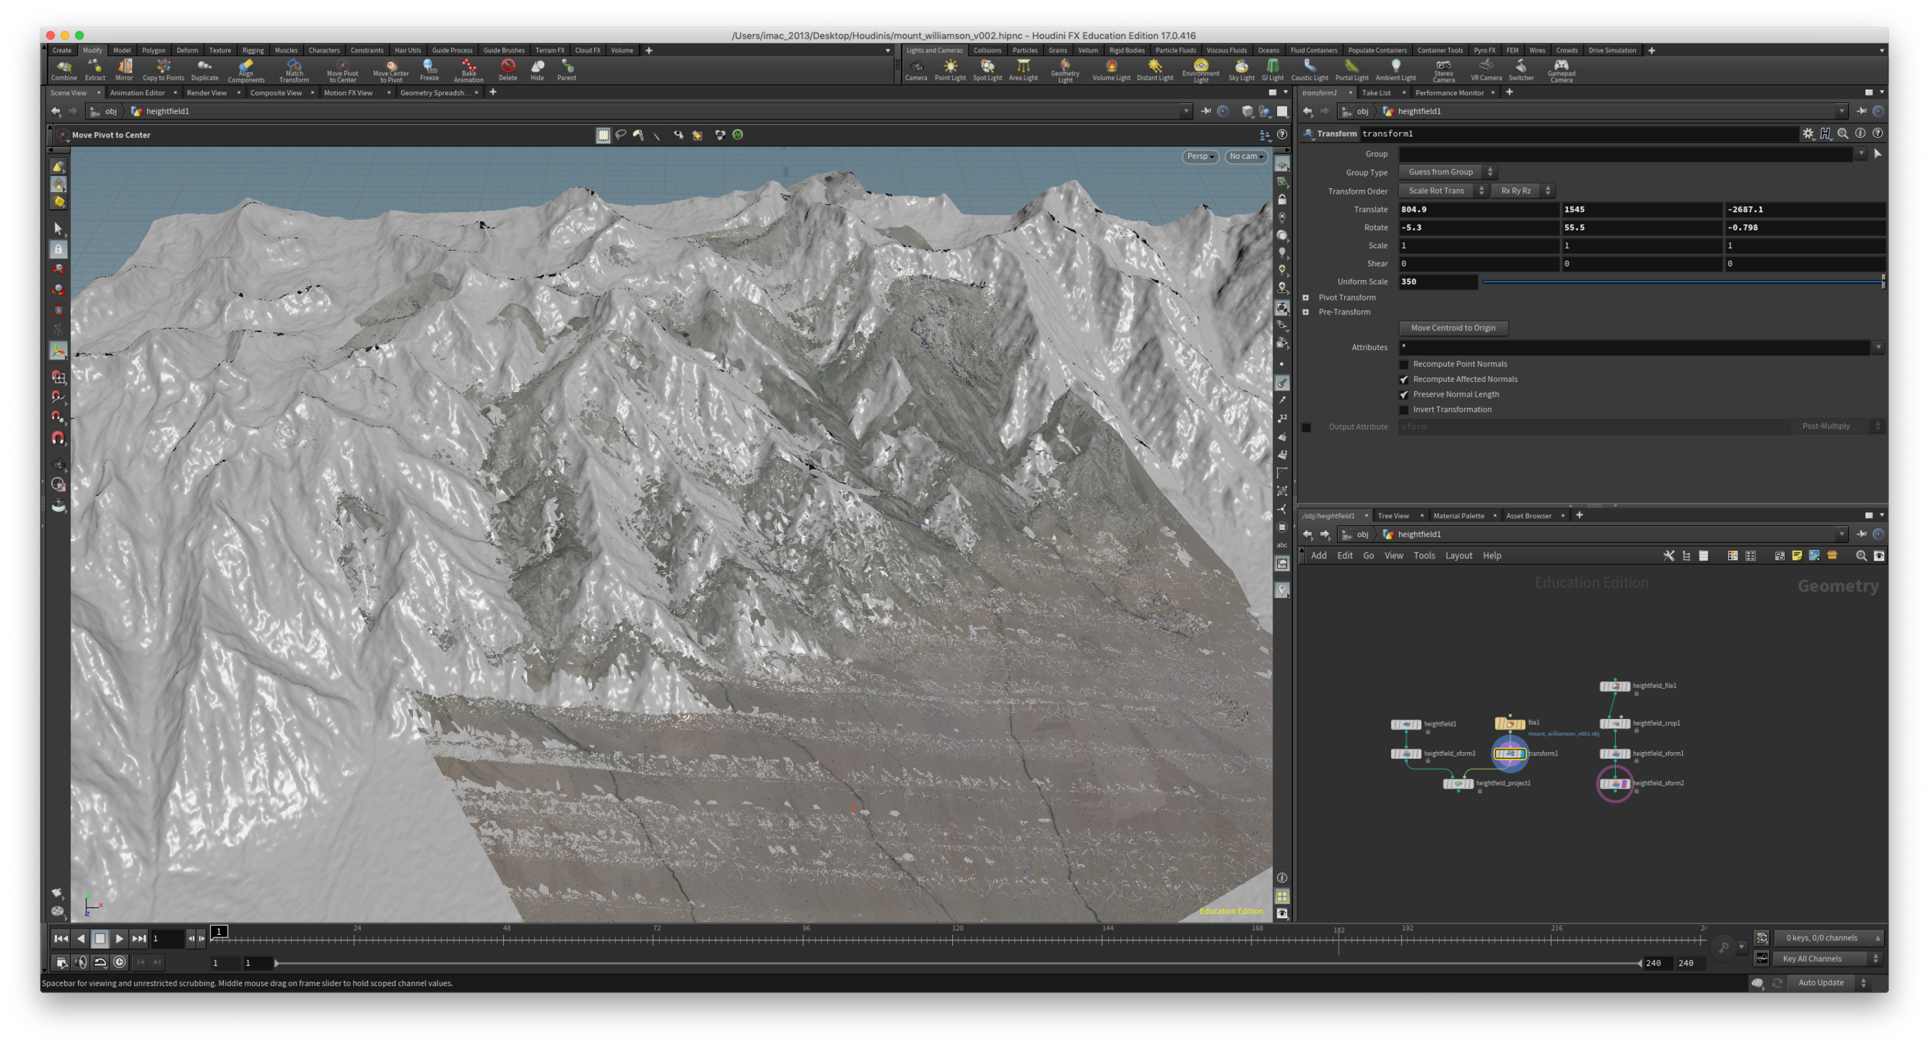Open the Persp viewport dropdown
1929x1046 pixels.
(1200, 157)
